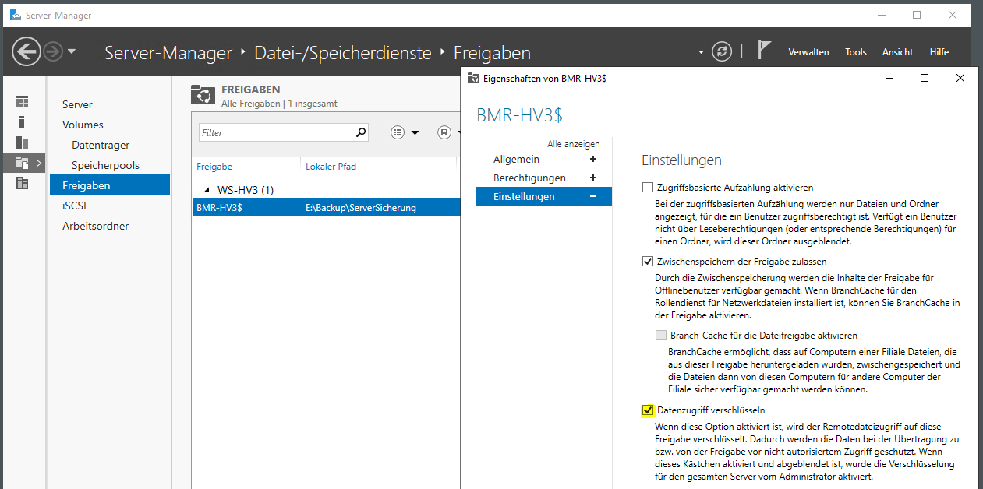The width and height of the screenshot is (983, 489).
Task: Click the Local Server icon in the sidebar
Action: tap(22, 122)
